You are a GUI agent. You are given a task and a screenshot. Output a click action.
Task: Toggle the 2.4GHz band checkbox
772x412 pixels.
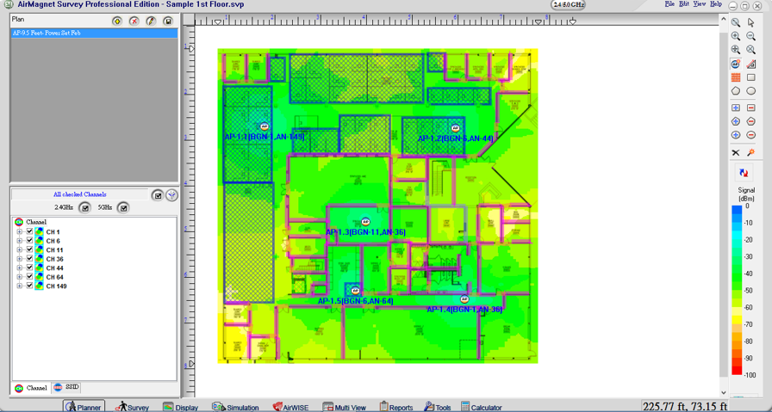[85, 208]
